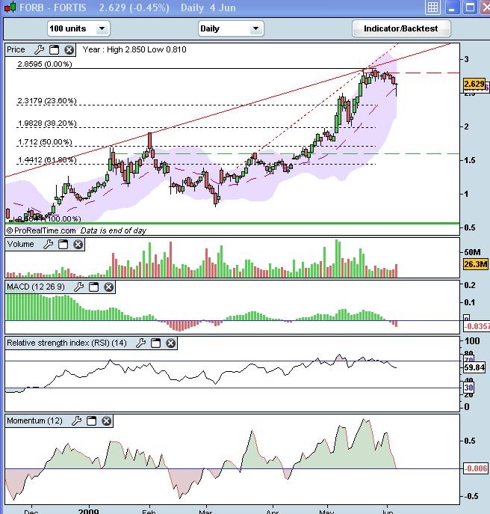Expand the 100 units dropdown arrow

tap(102, 28)
